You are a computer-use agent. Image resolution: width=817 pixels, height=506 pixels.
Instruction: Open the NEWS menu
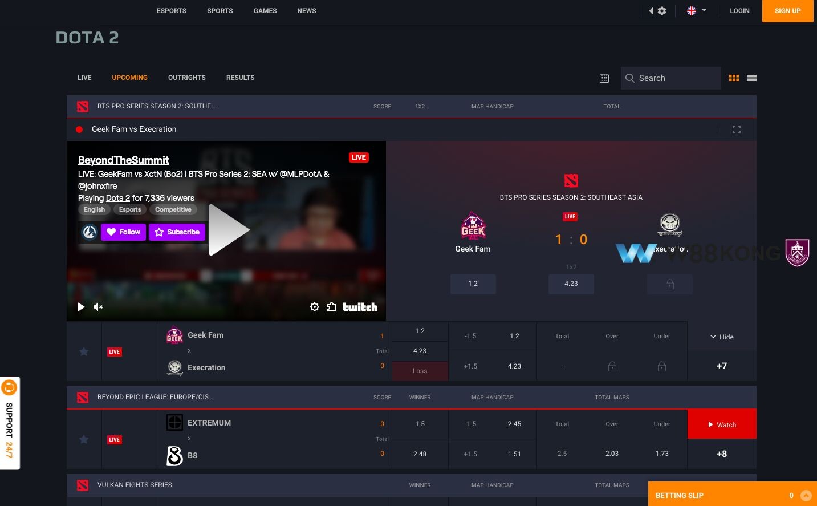point(307,11)
